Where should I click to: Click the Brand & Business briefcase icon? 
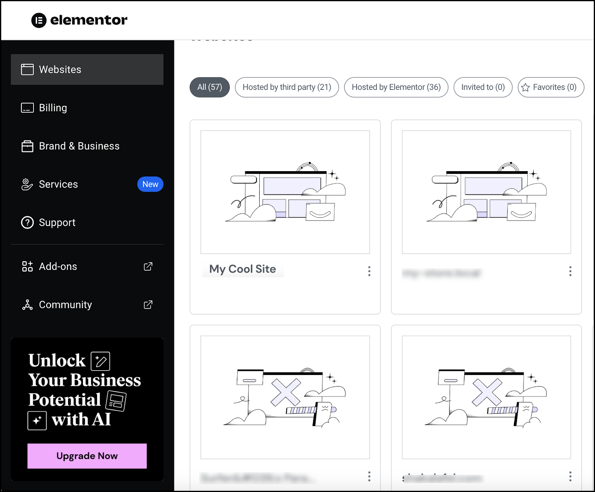coord(27,146)
